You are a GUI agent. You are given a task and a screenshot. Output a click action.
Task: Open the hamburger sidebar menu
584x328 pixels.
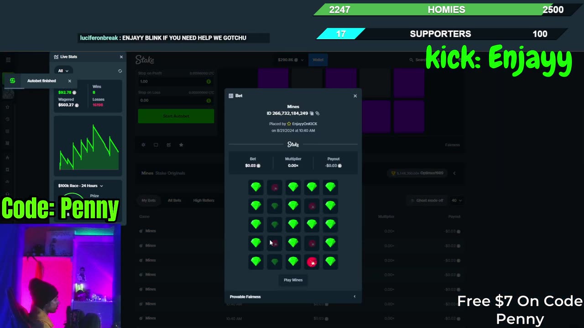pyautogui.click(x=8, y=60)
